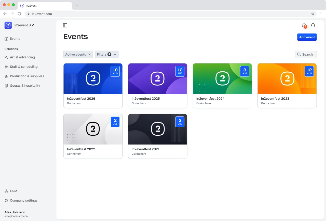The width and height of the screenshot is (326, 221).
Task: Toggle the sidebar panel icon
Action: 65,25
